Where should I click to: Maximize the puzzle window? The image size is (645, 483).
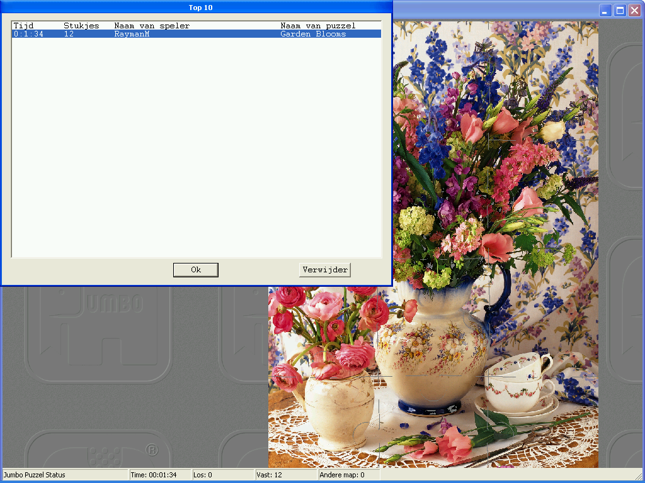click(620, 11)
